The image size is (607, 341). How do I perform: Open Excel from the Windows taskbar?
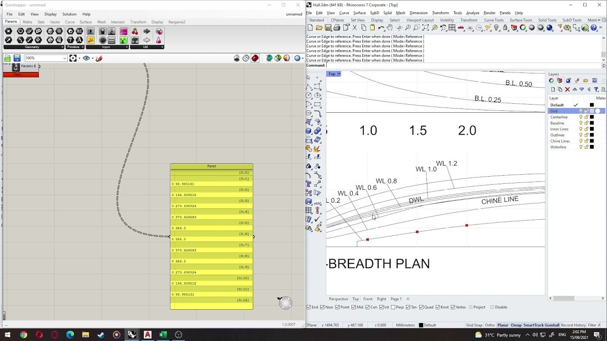163,335
